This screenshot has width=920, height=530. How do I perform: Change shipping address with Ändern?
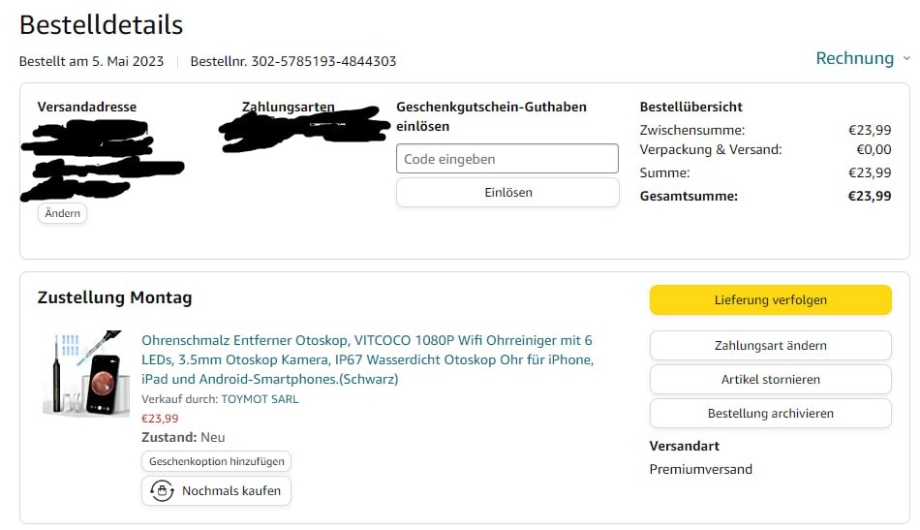pos(62,213)
